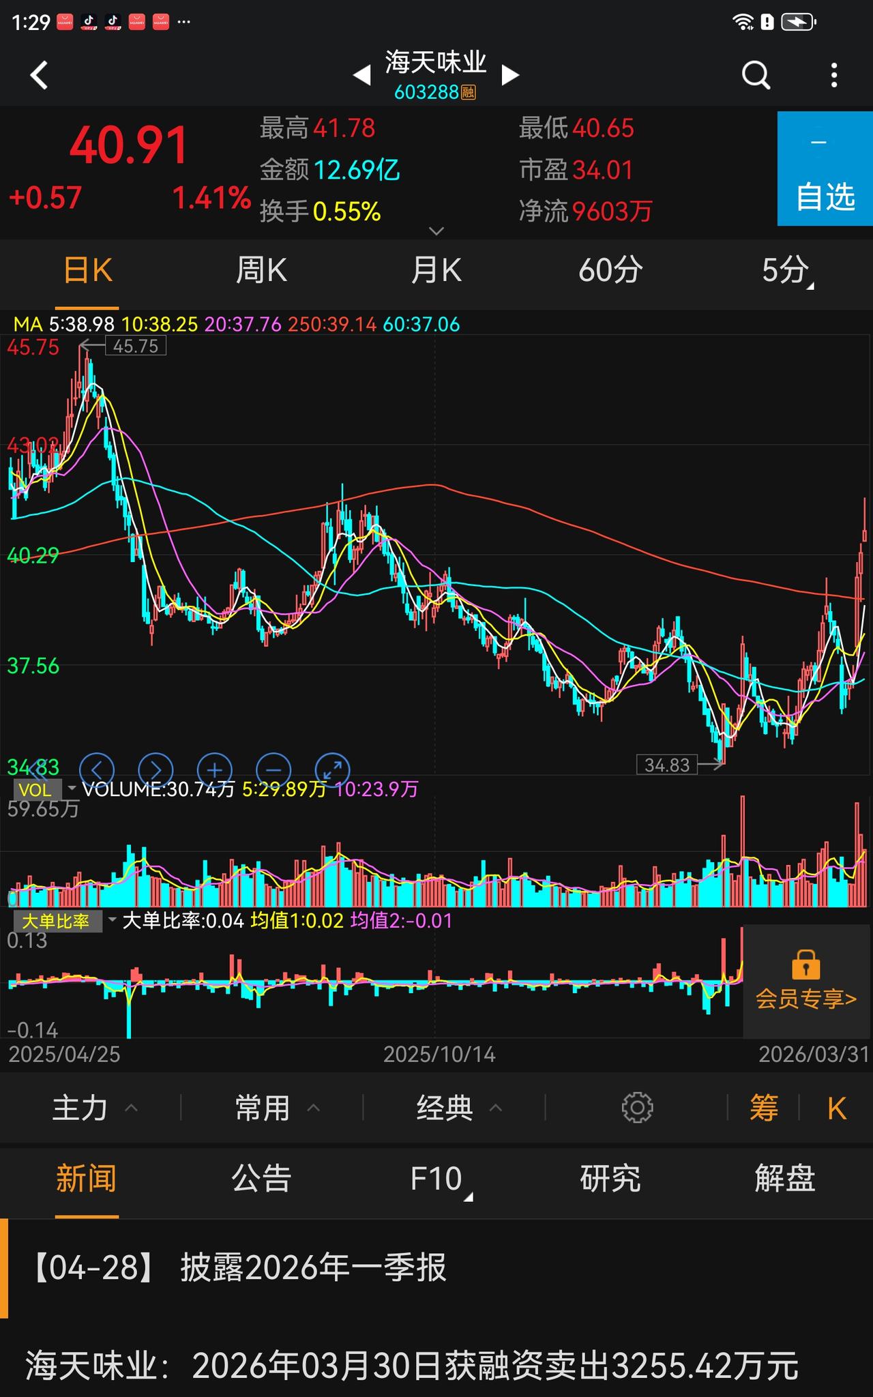Image resolution: width=873 pixels, height=1397 pixels.
Task: Open stock search magnifier icon
Action: coord(756,75)
